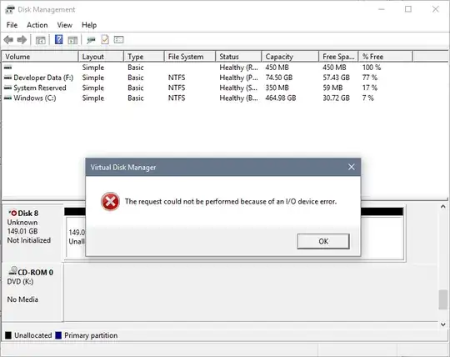The height and width of the screenshot is (357, 450).
Task: Click the 350 MB capacity cell
Action: [x=277, y=88]
